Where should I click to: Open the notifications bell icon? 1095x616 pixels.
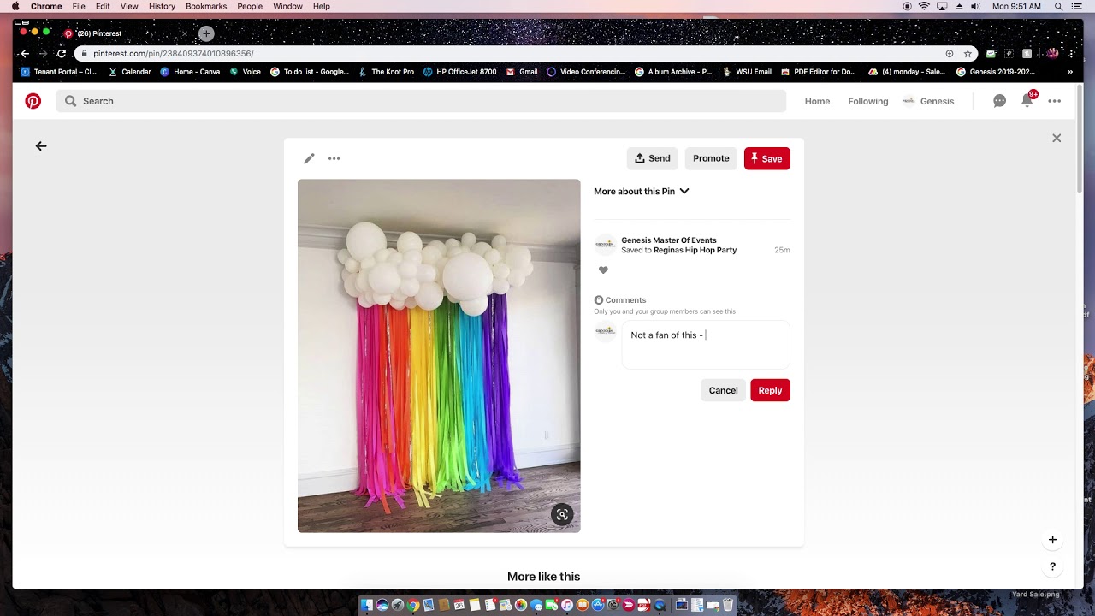tap(1027, 101)
